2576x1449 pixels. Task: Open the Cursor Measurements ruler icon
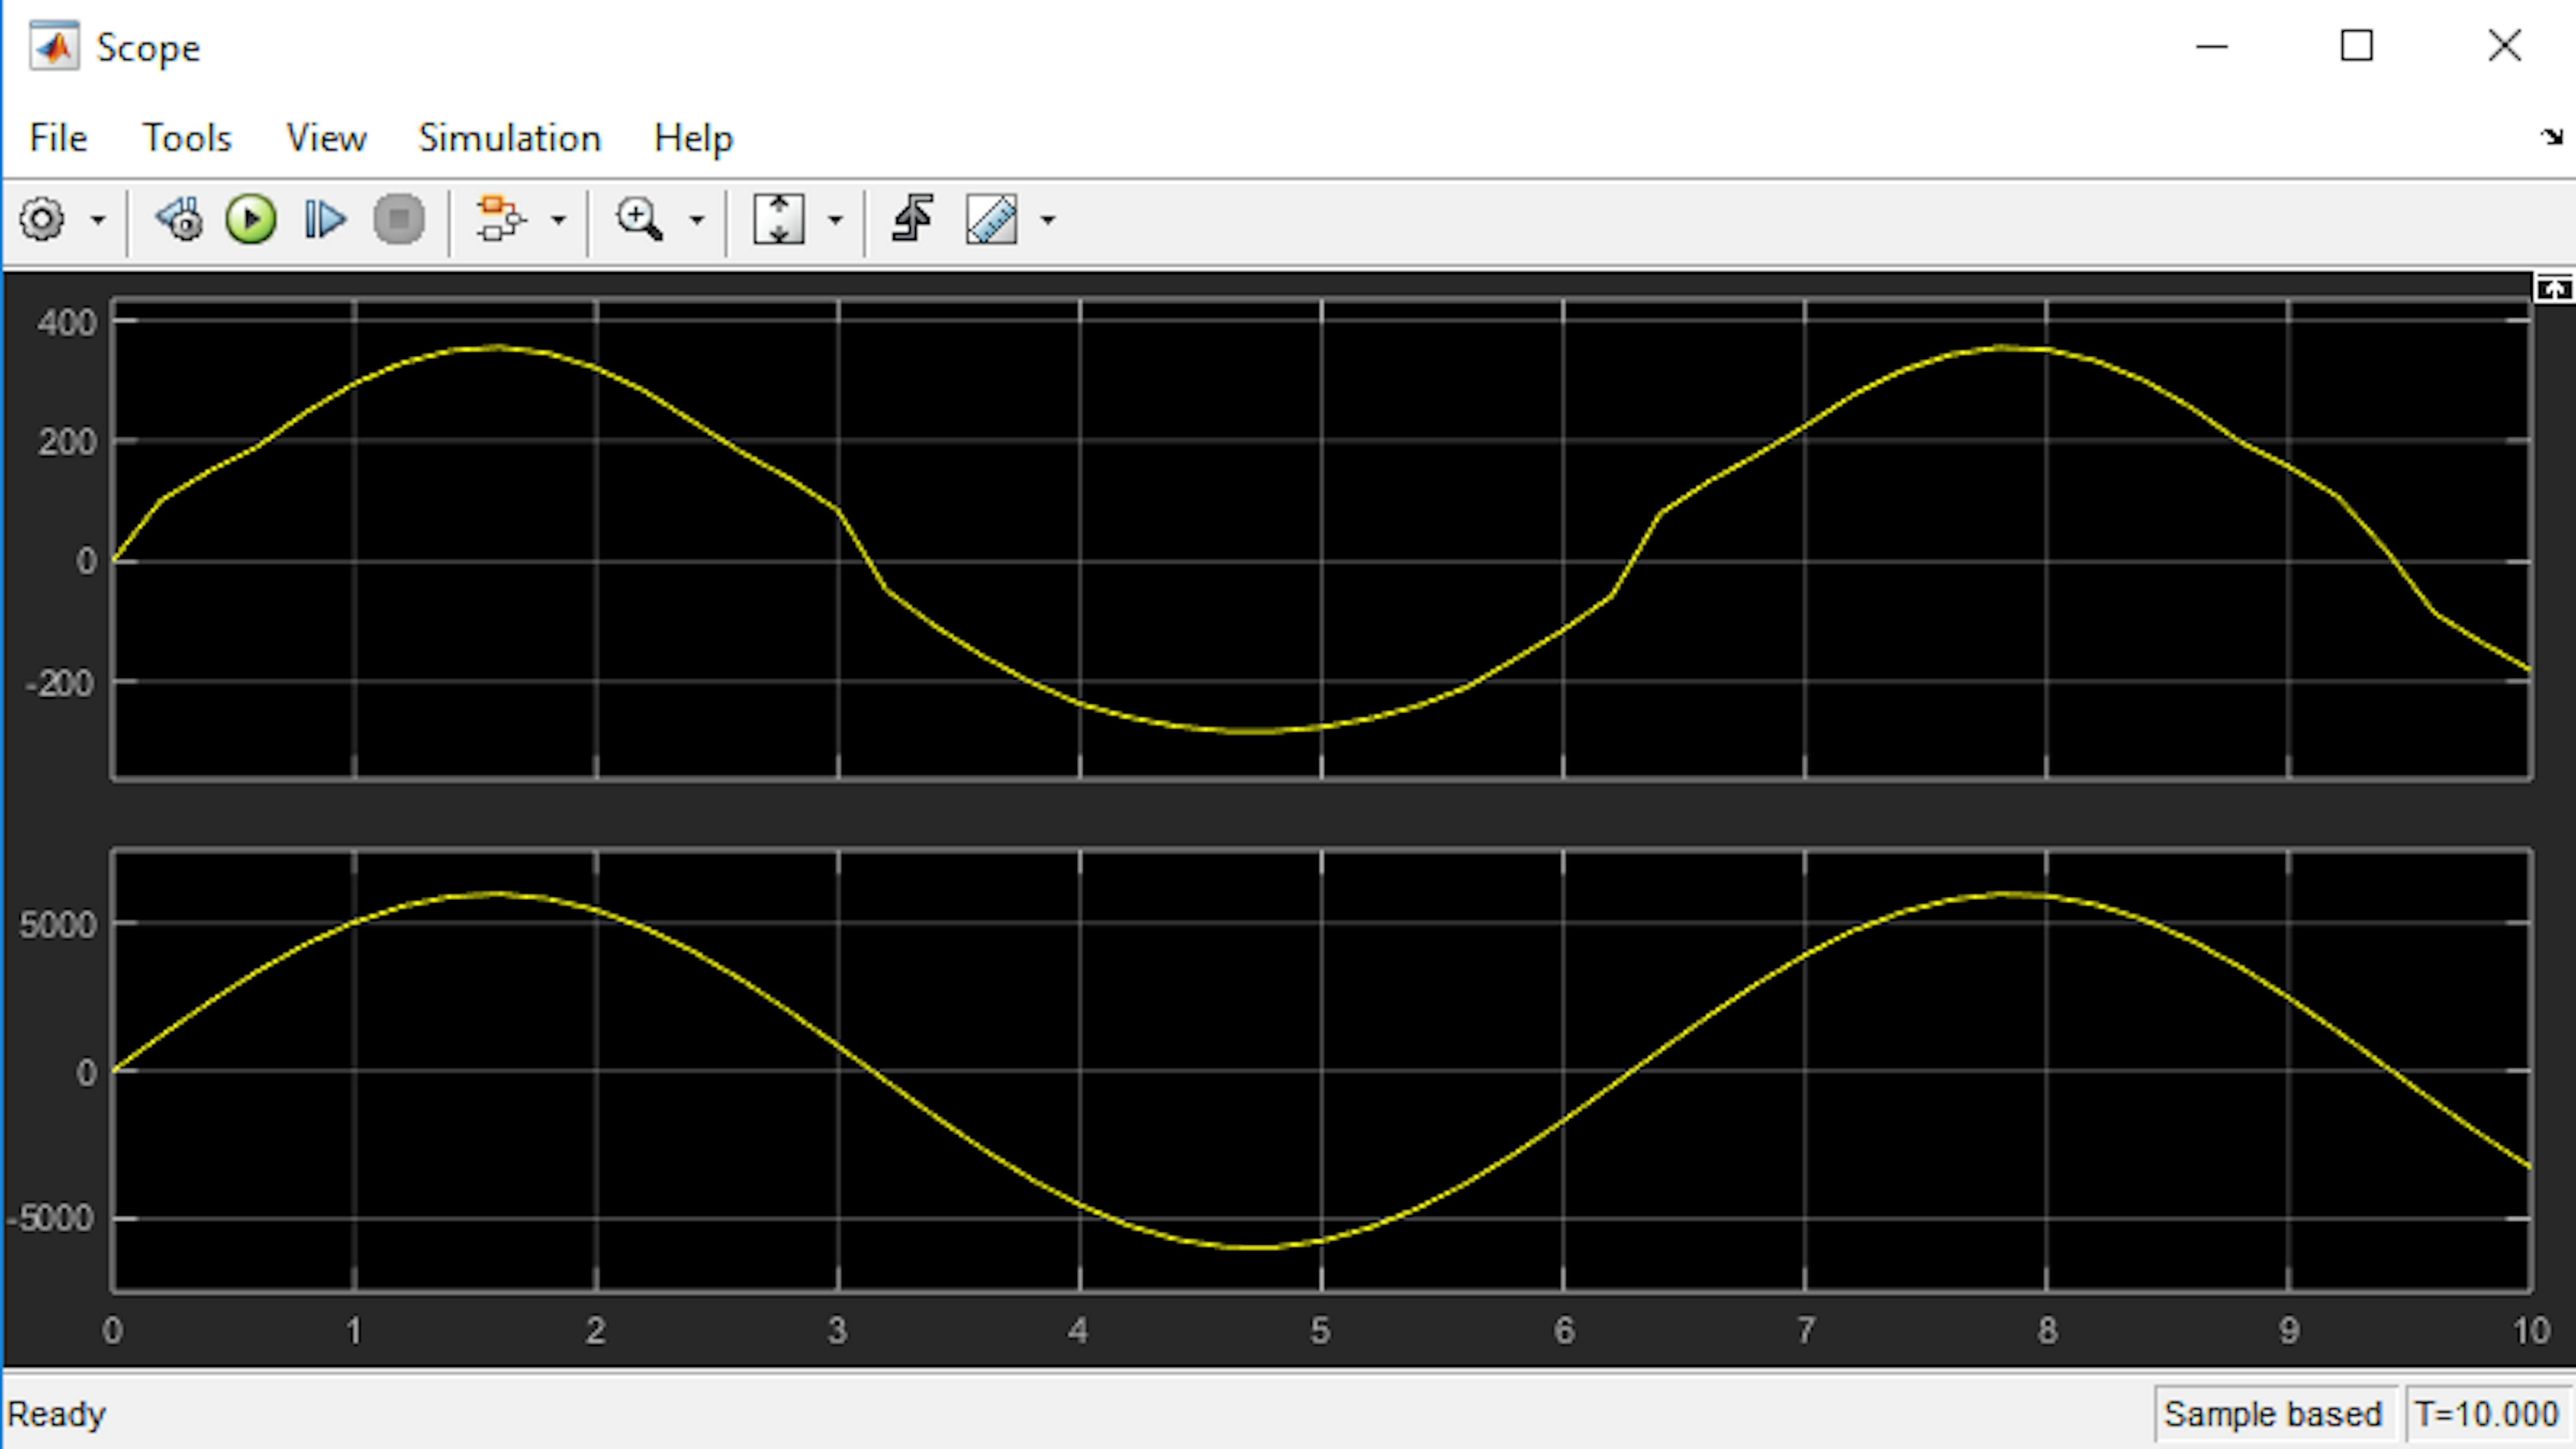[992, 219]
